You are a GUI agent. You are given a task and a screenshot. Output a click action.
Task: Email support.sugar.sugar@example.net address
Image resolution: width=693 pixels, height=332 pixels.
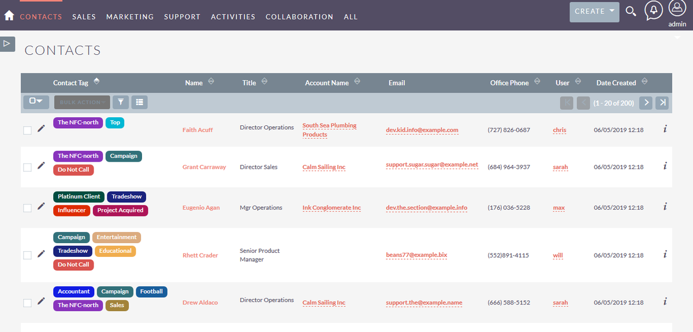432,165
